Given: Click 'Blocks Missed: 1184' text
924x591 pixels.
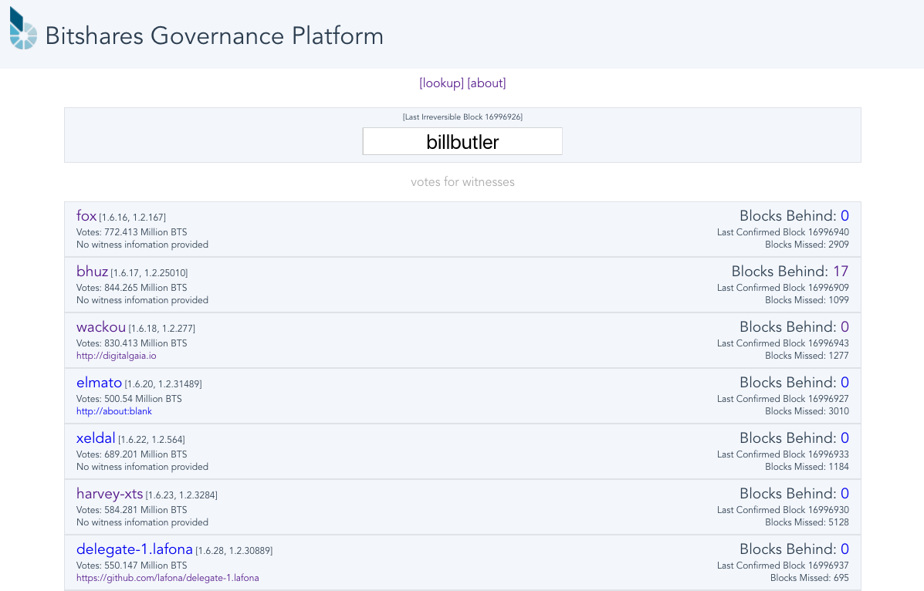Looking at the screenshot, I should click(807, 467).
